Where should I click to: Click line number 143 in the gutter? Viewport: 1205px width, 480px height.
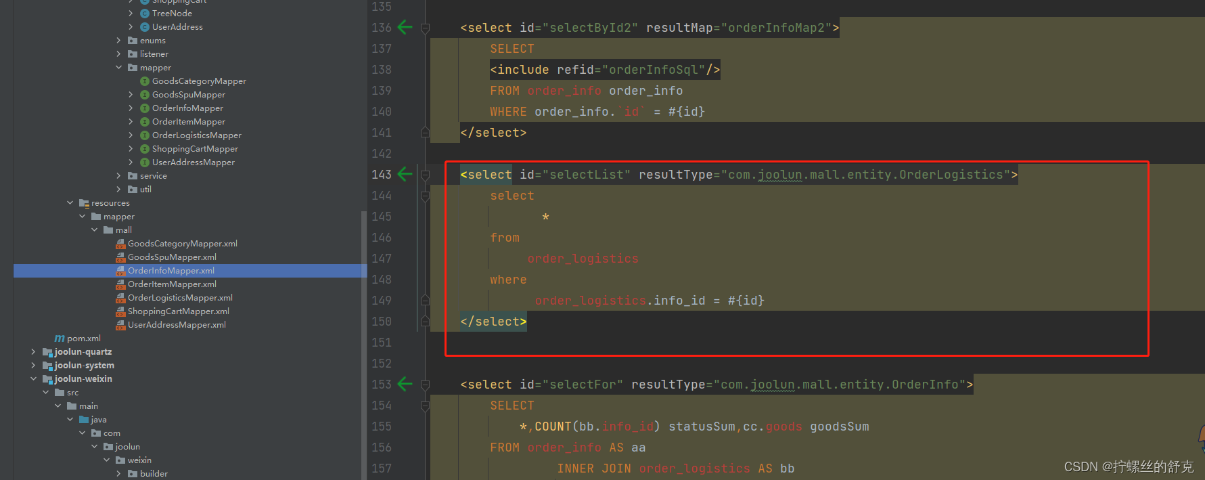click(382, 174)
